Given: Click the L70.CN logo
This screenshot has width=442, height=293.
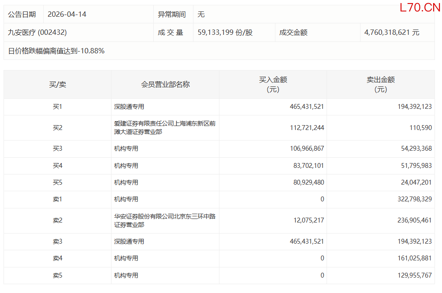Looking at the screenshot, I should [x=420, y=7].
